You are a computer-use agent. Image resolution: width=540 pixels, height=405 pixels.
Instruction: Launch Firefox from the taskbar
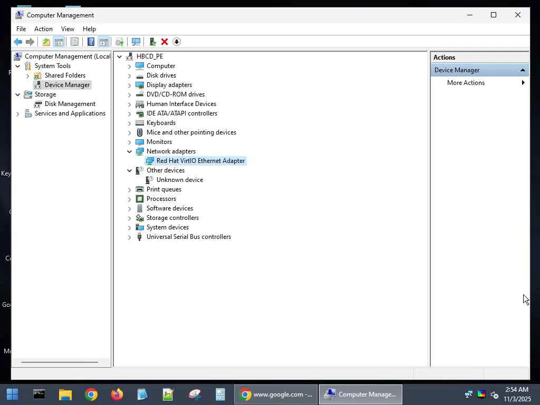pyautogui.click(x=117, y=394)
